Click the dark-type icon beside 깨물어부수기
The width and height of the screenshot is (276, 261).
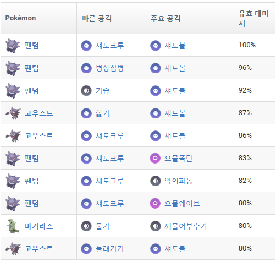[x=155, y=226]
